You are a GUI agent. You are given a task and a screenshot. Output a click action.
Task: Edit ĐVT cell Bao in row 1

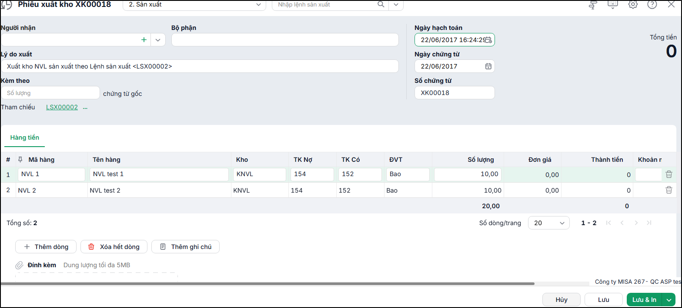point(408,174)
